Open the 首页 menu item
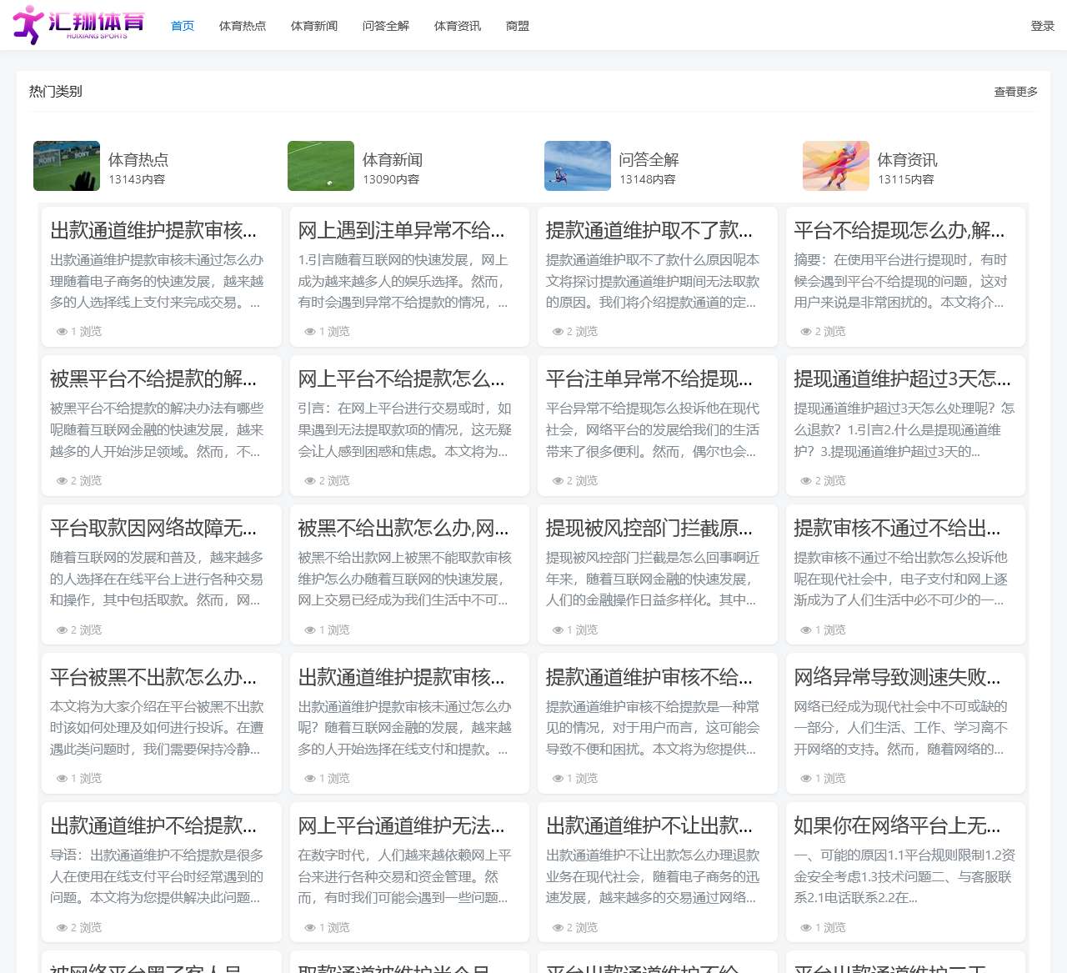Image resolution: width=1067 pixels, height=973 pixels. tap(182, 26)
